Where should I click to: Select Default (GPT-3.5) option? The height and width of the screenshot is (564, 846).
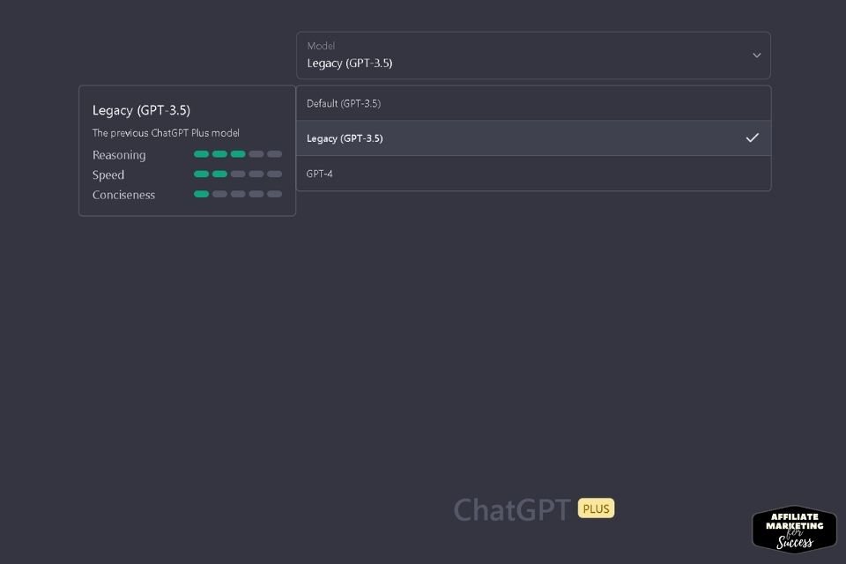coord(533,103)
